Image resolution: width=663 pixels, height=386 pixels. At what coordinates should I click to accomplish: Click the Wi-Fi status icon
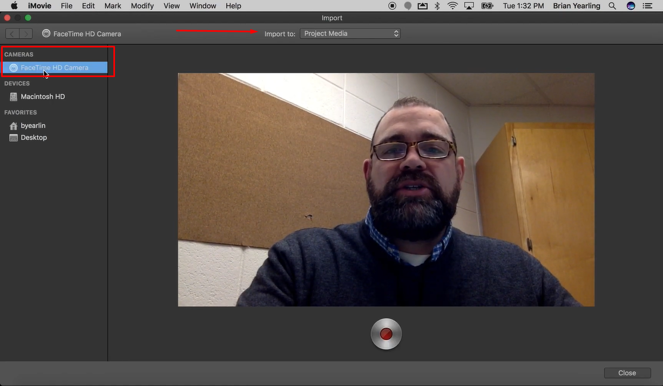pyautogui.click(x=452, y=6)
